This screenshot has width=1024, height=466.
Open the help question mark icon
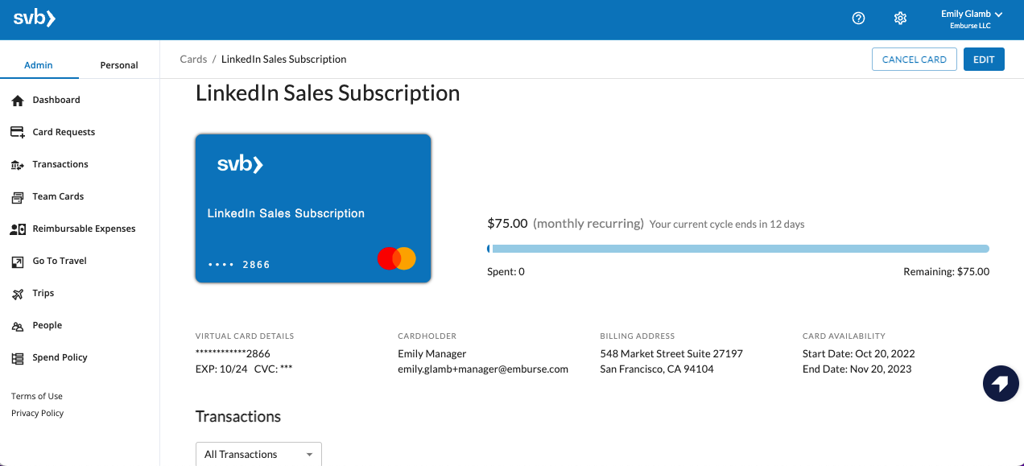coord(858,19)
